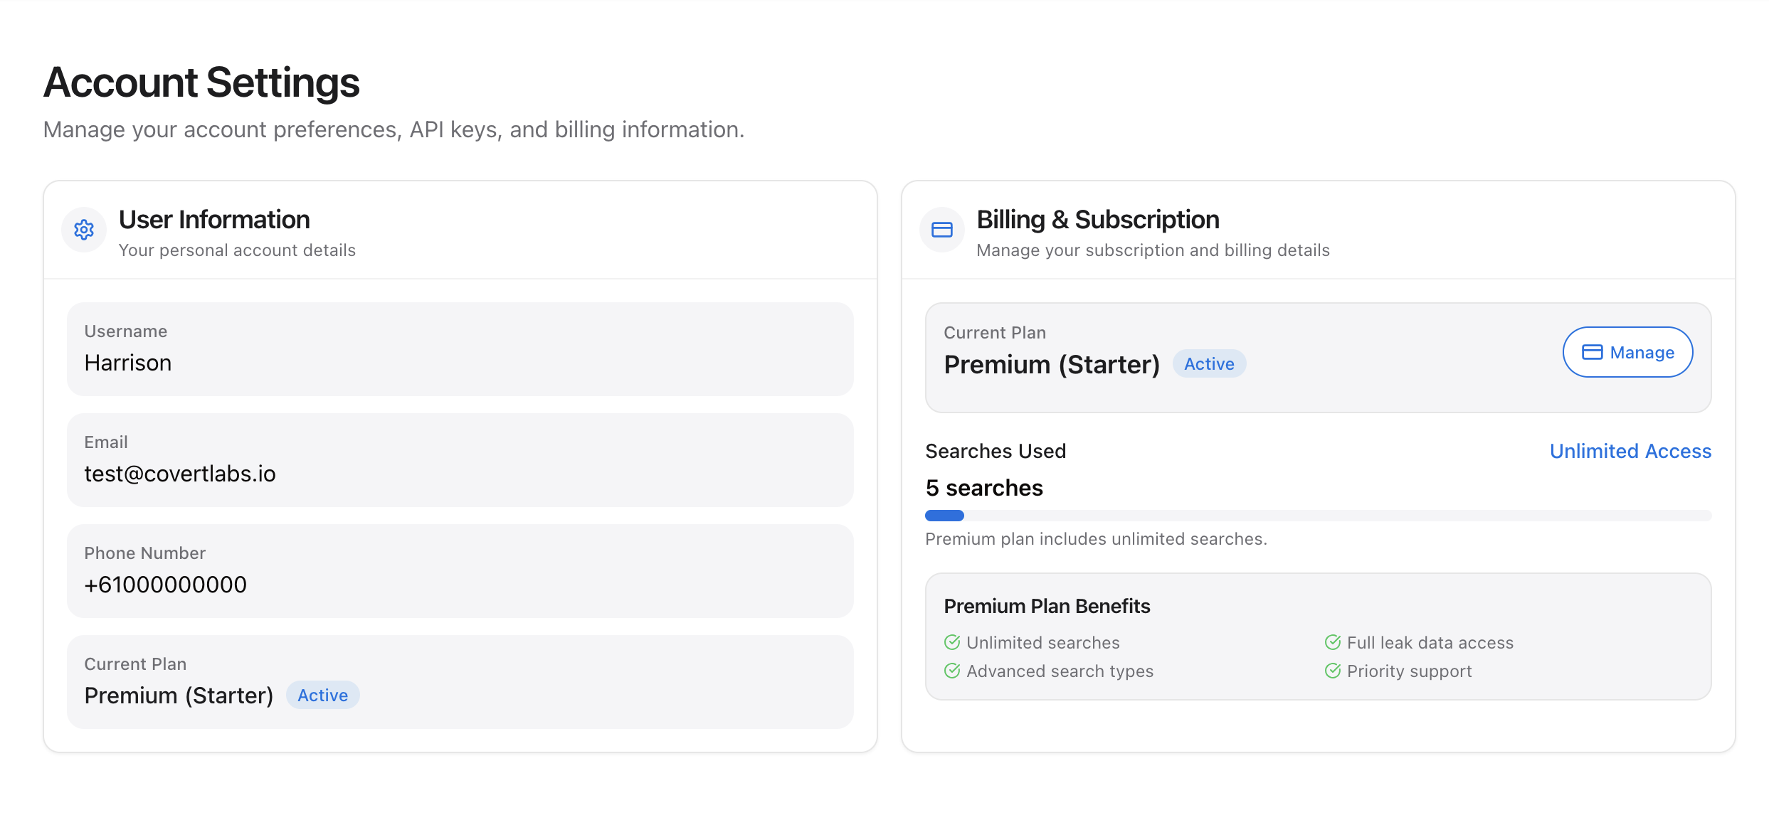Click the checkmark icon next to Full leak data access
This screenshot has height=815, width=1769.
point(1332,642)
